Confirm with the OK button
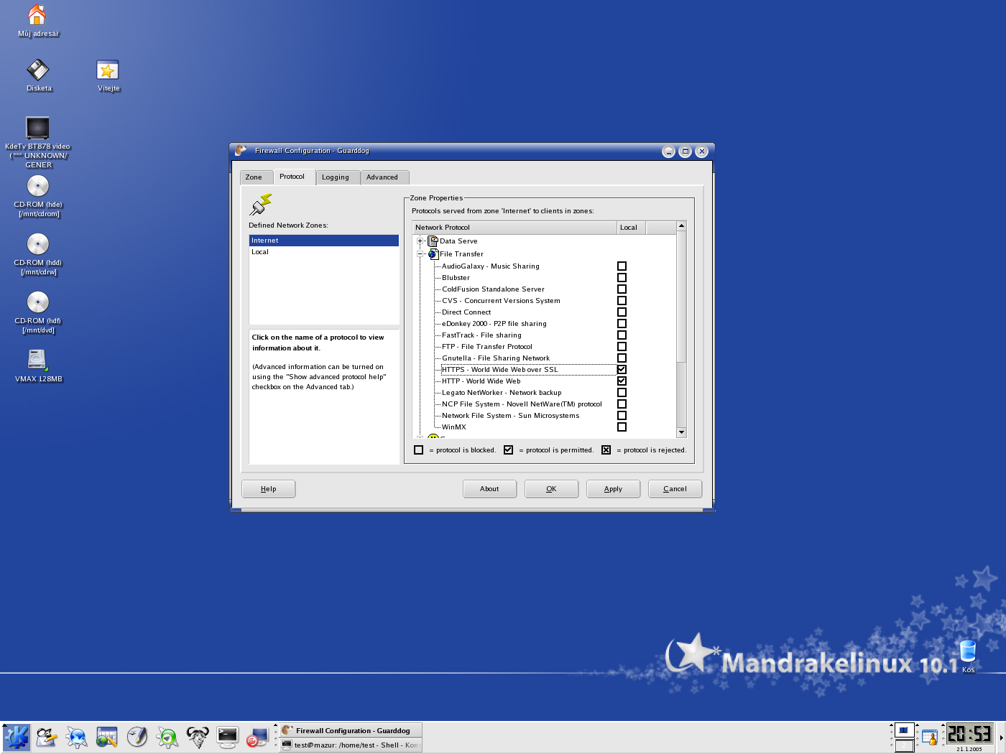This screenshot has height=754, width=1006. tap(551, 489)
